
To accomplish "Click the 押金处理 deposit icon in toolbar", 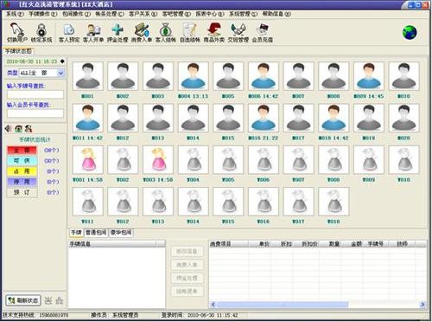I will 118,32.
